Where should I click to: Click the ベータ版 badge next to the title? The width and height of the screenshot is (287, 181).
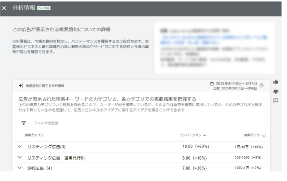(43, 8)
